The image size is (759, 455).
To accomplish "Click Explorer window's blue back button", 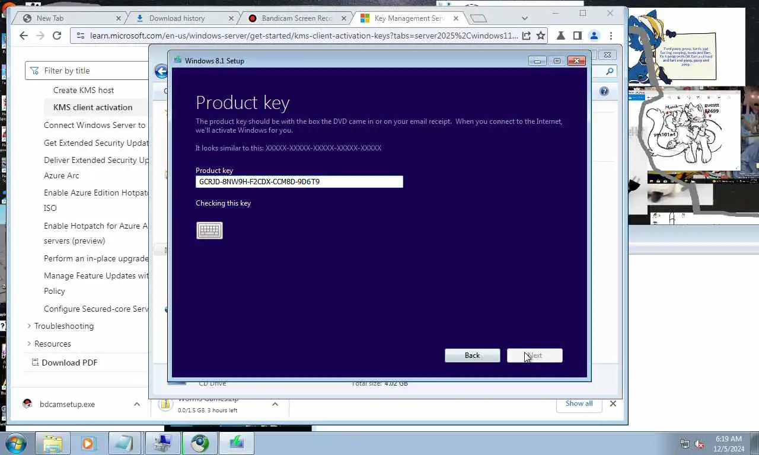I will [161, 72].
